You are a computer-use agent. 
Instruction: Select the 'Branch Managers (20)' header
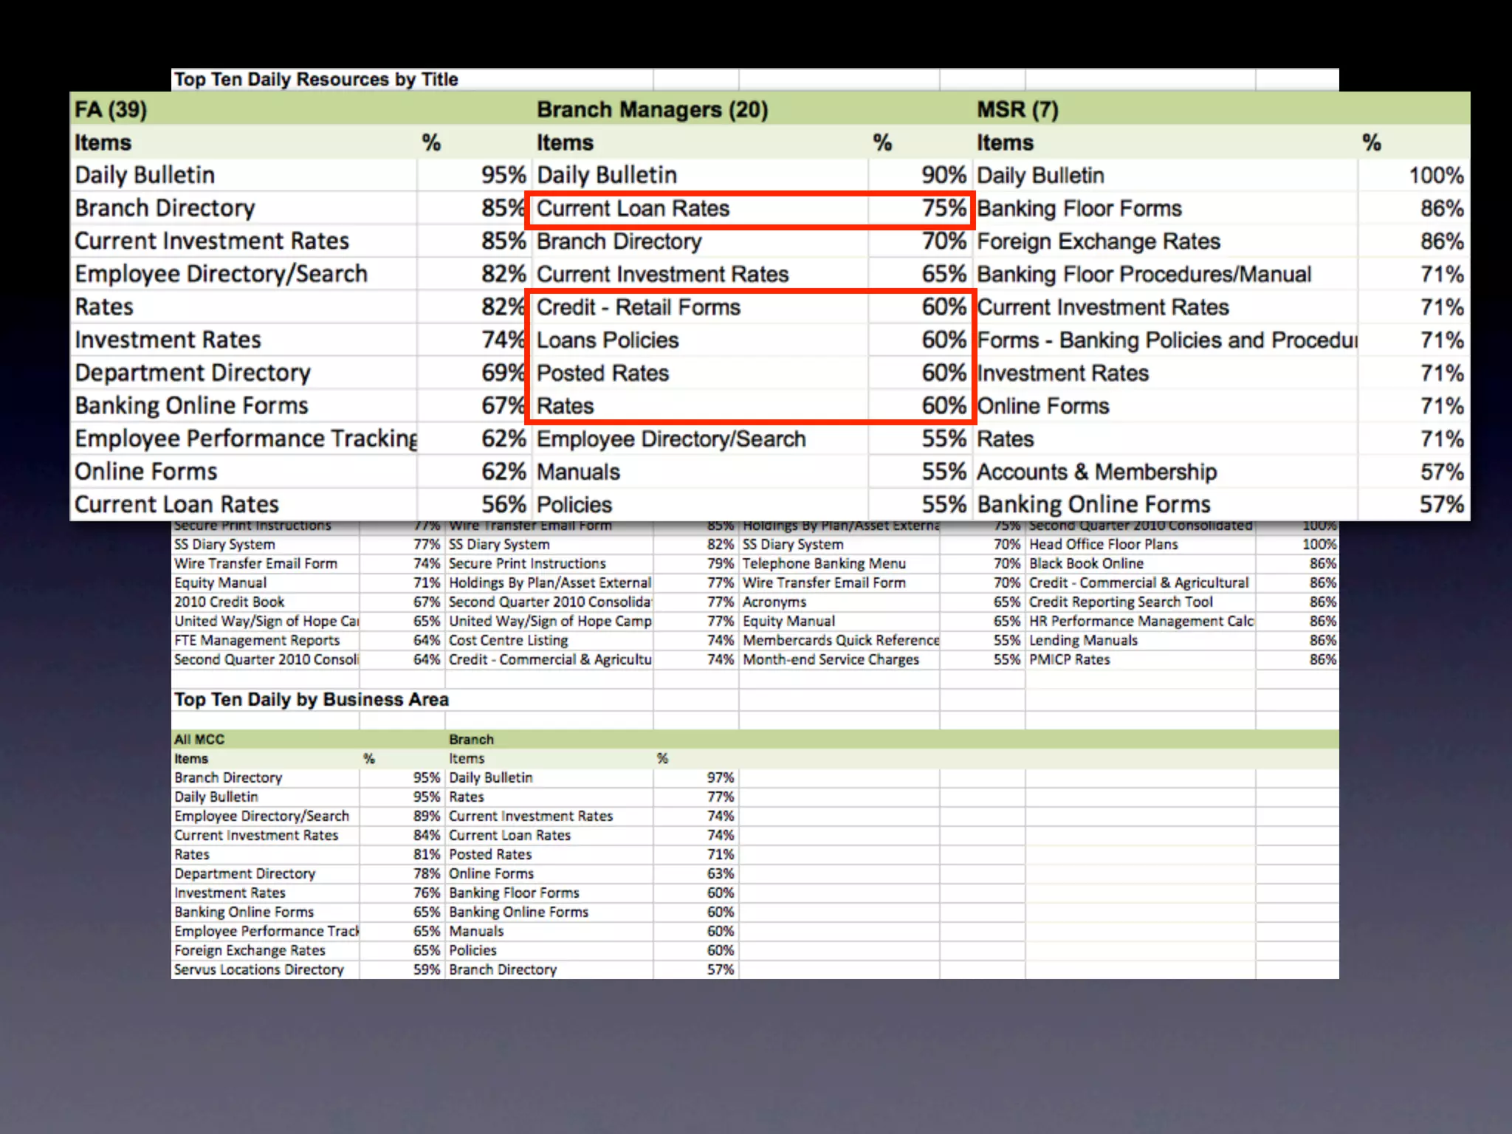coord(652,110)
